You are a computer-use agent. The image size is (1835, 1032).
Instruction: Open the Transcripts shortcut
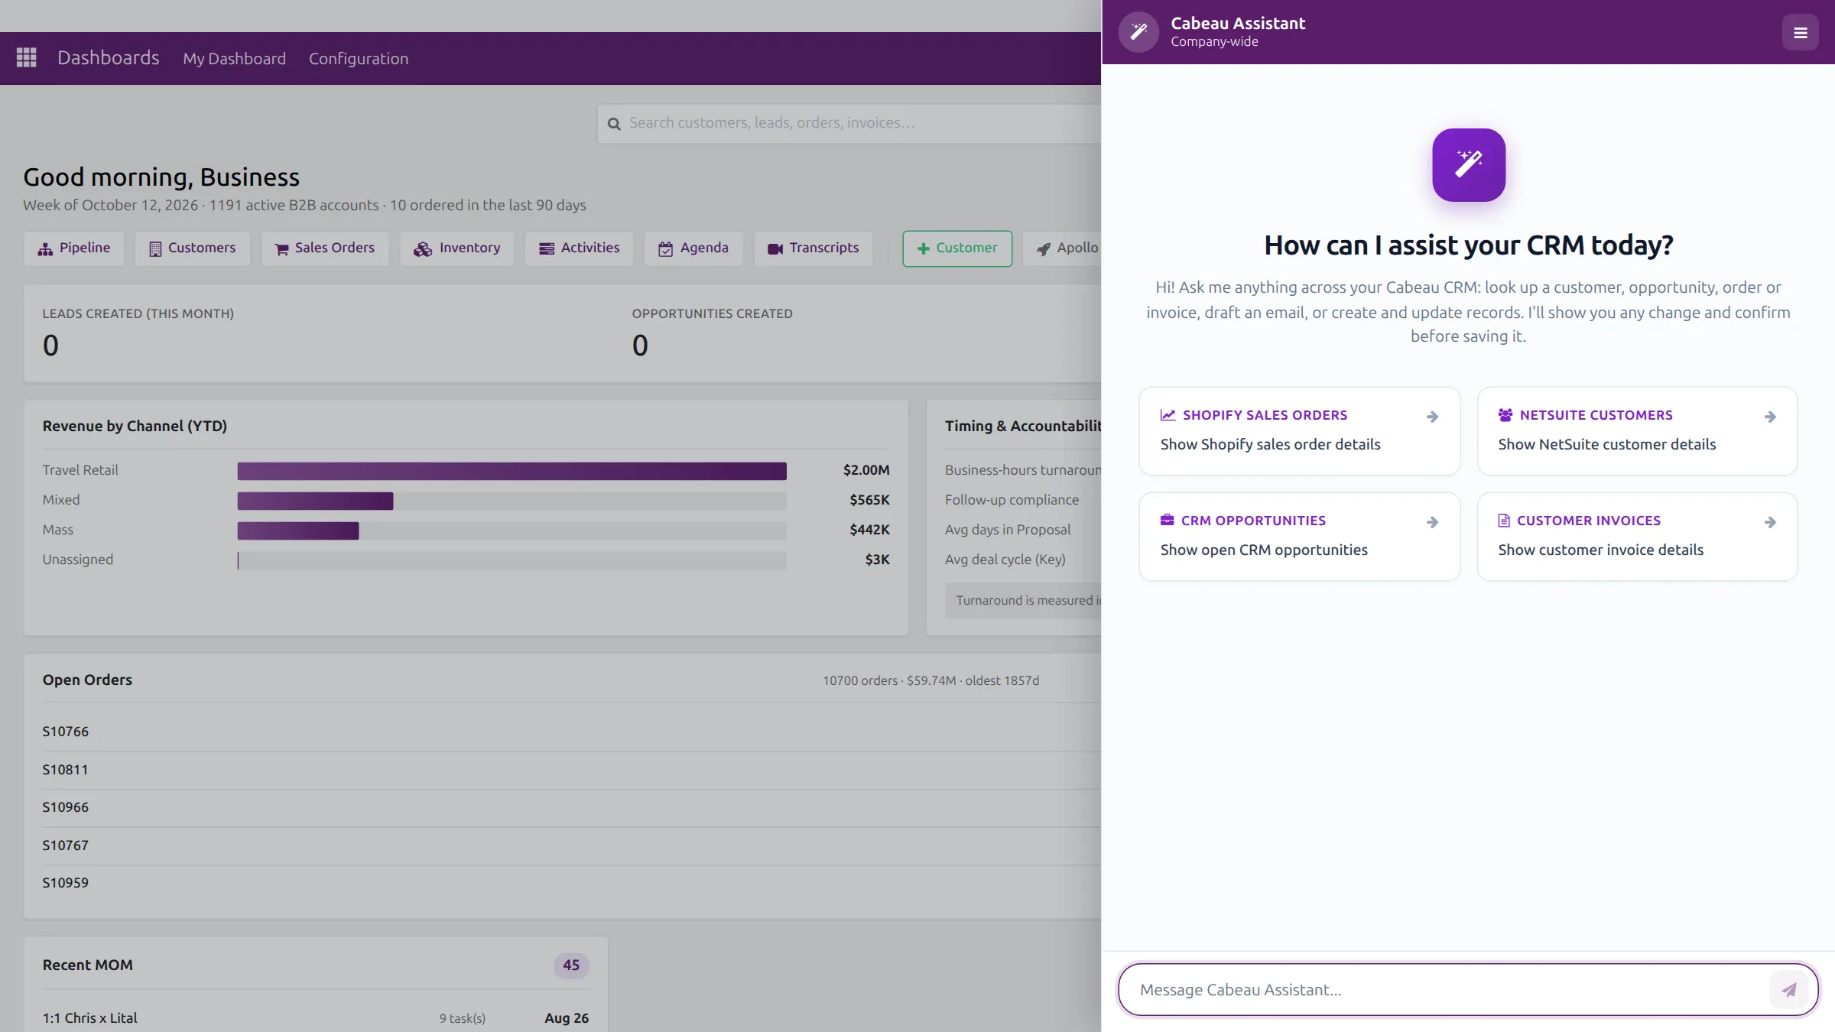point(813,248)
